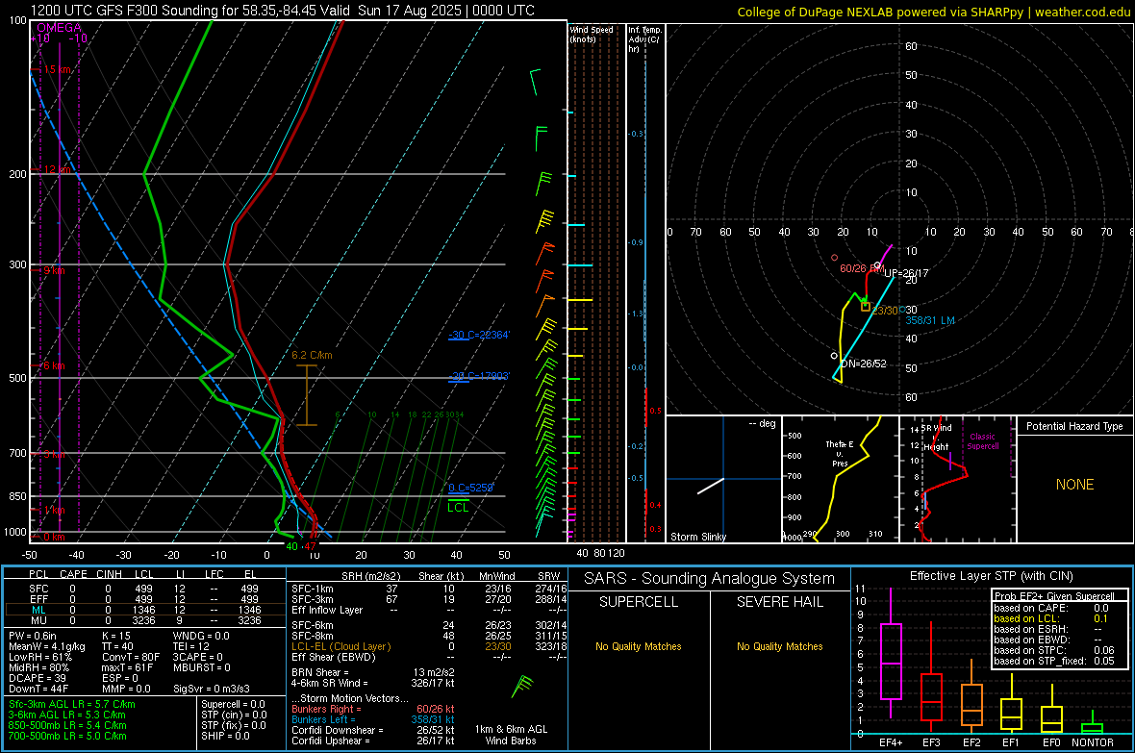Click the Theta-E v. Pres inset label
This screenshot has height=753, width=1135.
[x=840, y=453]
